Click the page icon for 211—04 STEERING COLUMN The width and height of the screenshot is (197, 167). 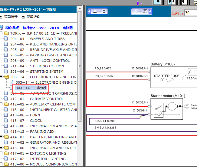6,66
